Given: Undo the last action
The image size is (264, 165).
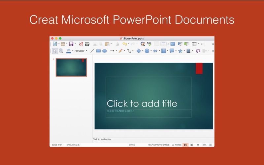Looking at the screenshot, I should pyautogui.click(x=125, y=44).
